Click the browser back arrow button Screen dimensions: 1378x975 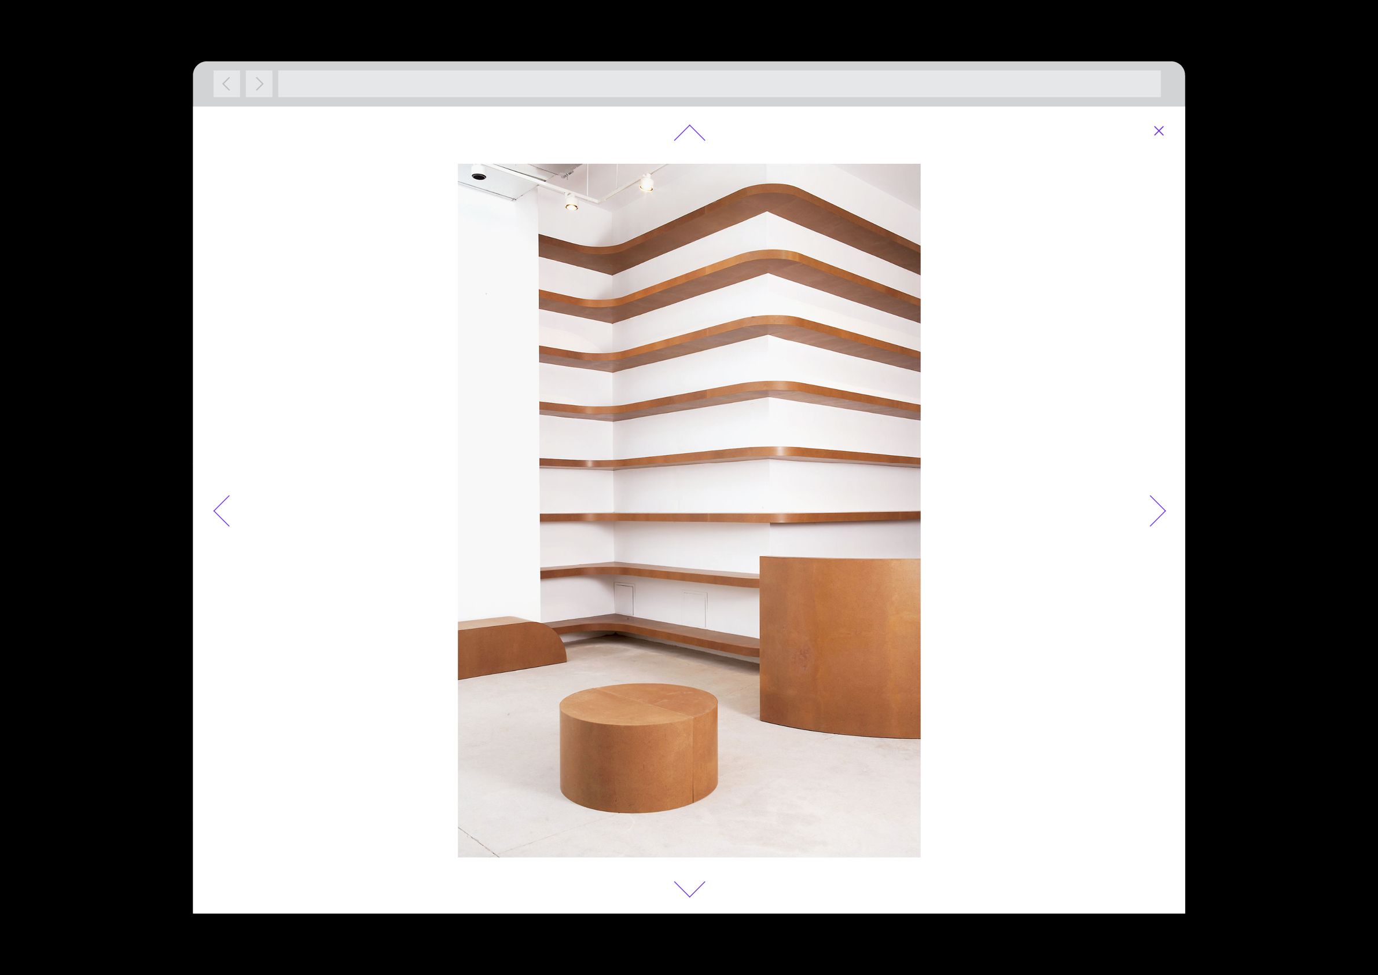coord(226,84)
